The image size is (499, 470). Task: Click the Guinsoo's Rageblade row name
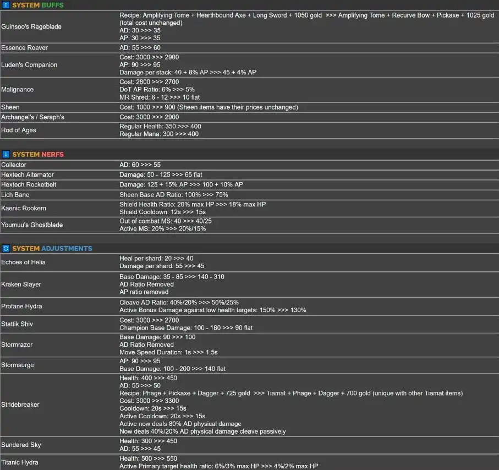point(31,27)
